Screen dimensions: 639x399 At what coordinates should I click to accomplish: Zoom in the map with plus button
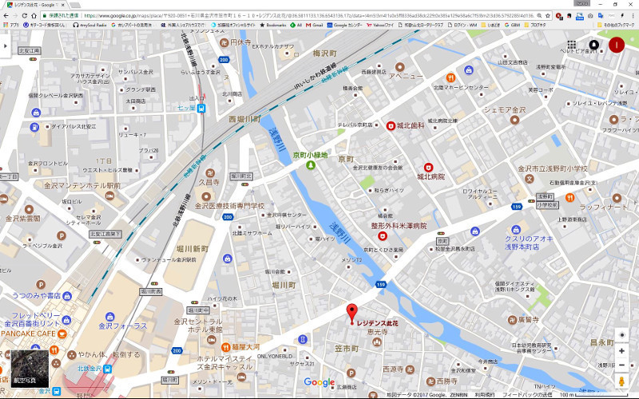621,350
